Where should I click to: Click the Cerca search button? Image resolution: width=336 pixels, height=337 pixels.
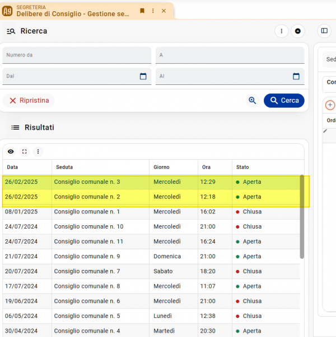(x=284, y=101)
